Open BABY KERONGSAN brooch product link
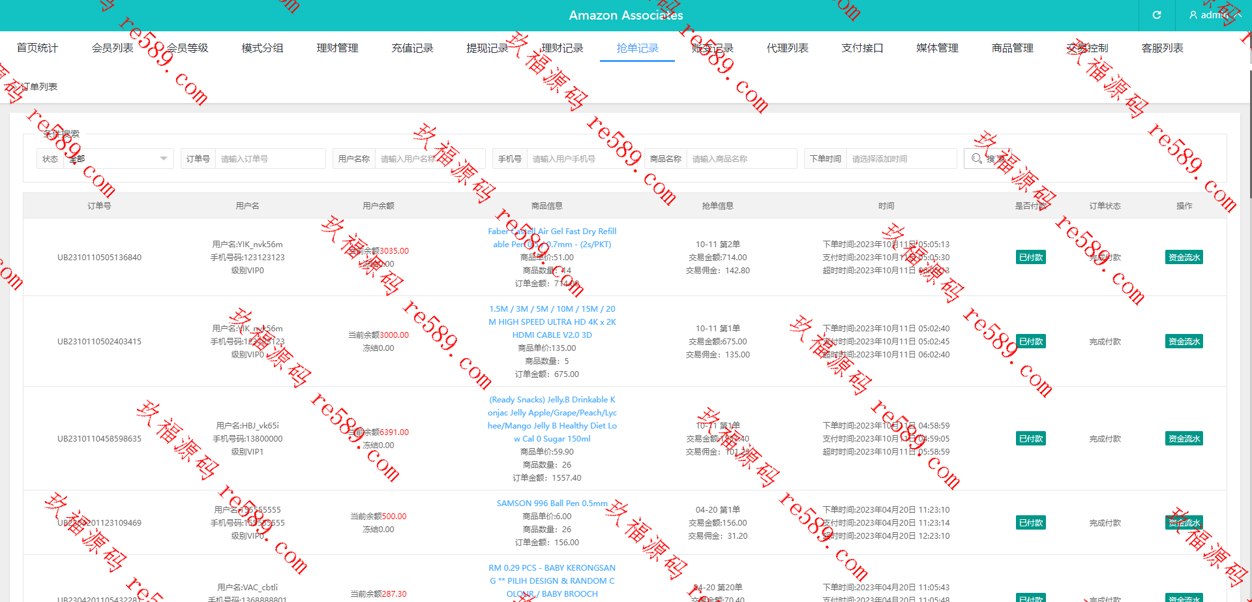 [552, 580]
